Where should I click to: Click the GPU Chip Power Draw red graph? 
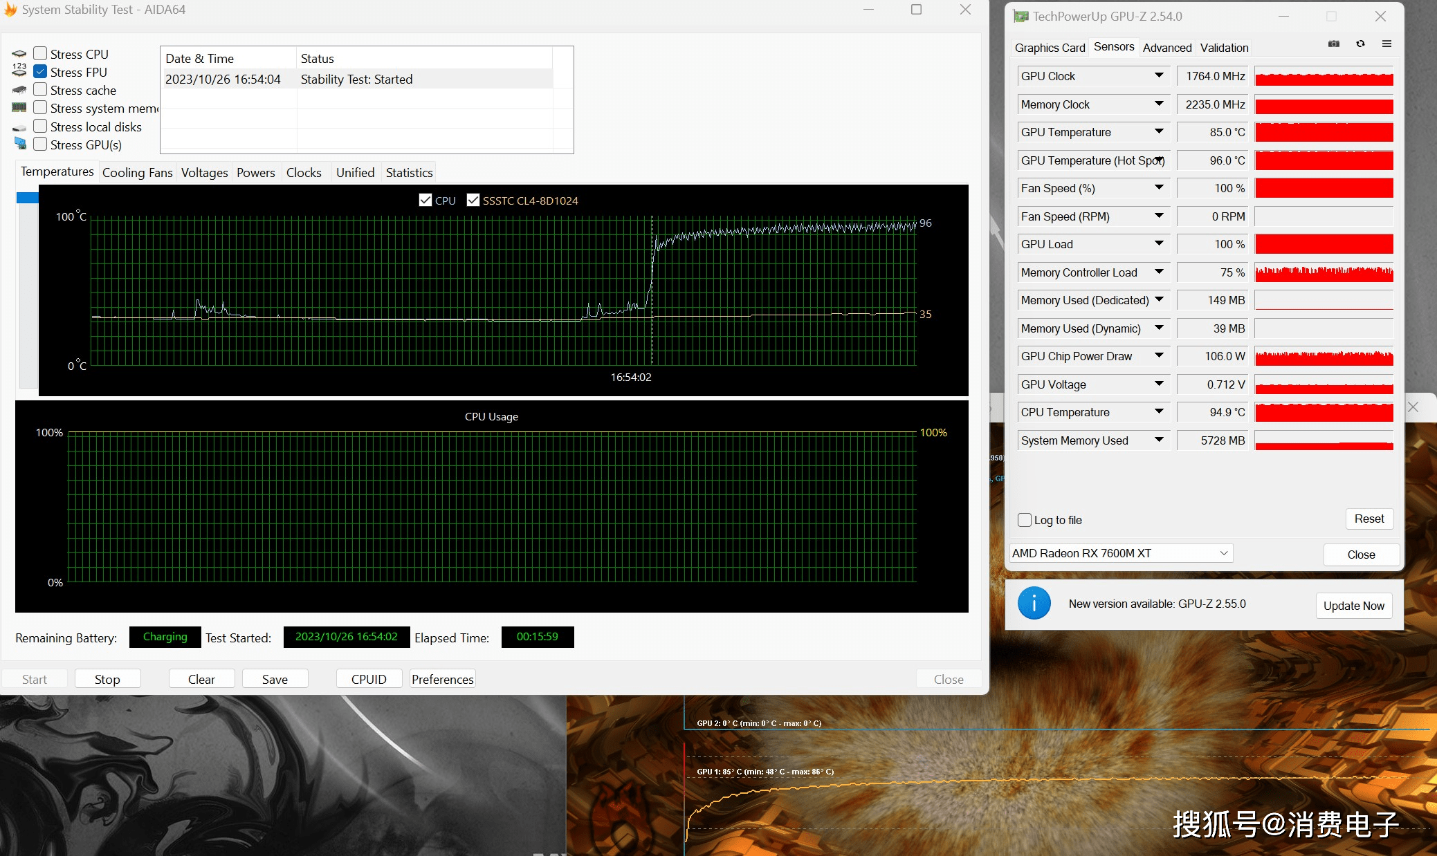(1324, 356)
